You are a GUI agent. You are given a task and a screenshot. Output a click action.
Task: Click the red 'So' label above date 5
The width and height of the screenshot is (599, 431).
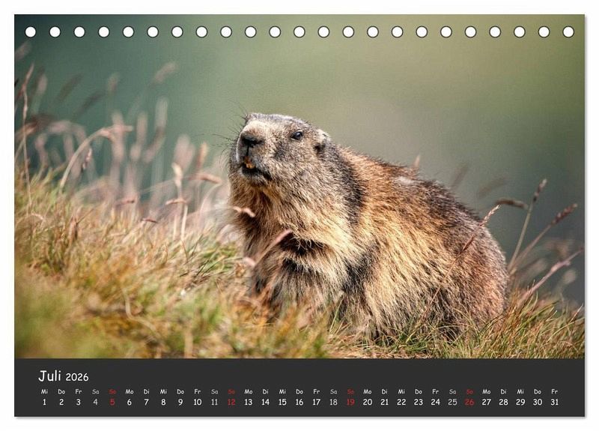coord(112,391)
